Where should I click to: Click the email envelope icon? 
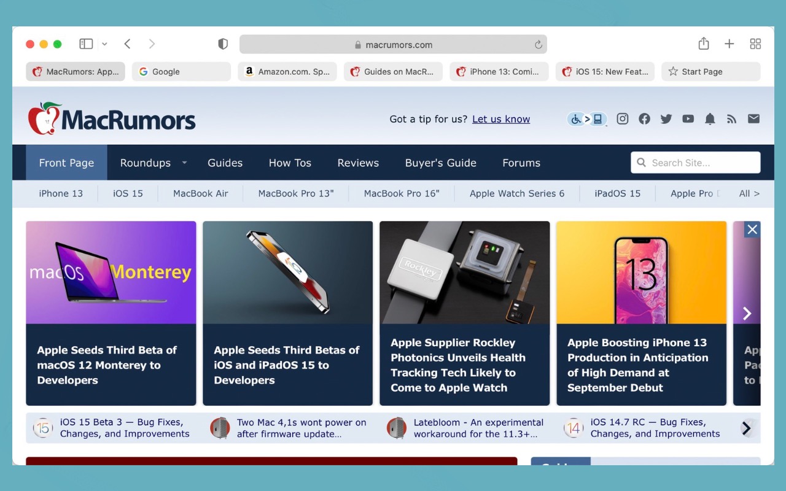pos(753,119)
